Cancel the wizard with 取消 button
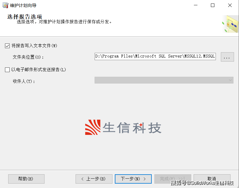This screenshot has height=188, width=239. tap(212, 179)
